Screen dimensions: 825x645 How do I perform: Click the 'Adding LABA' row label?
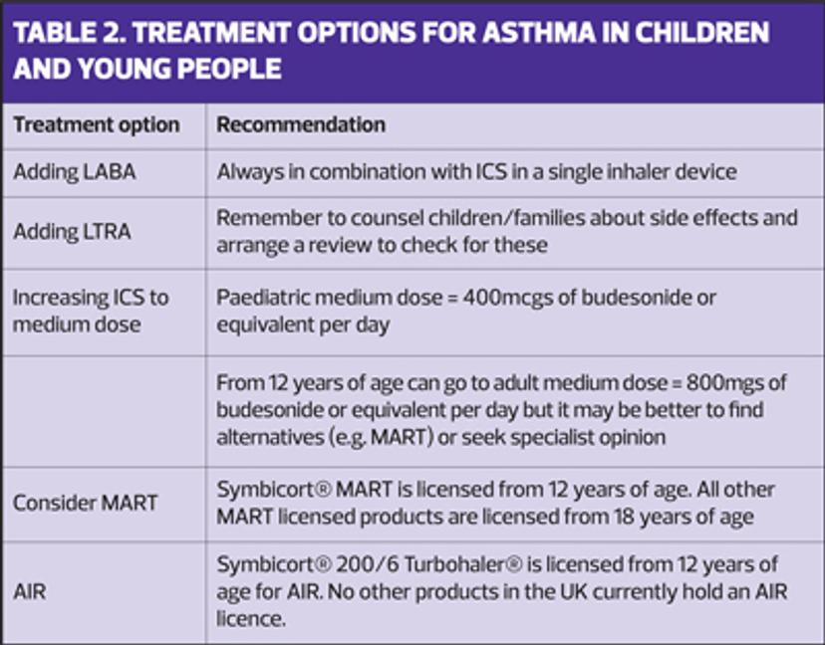click(x=74, y=172)
